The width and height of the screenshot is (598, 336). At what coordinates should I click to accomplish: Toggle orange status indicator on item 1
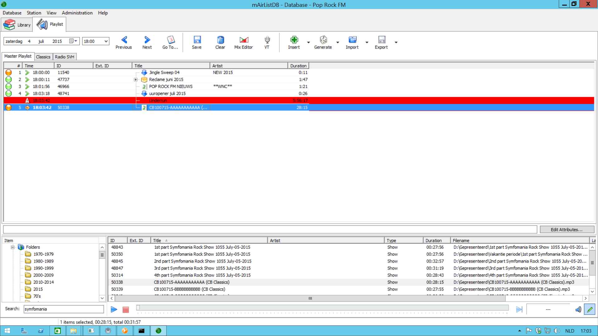(x=8, y=72)
